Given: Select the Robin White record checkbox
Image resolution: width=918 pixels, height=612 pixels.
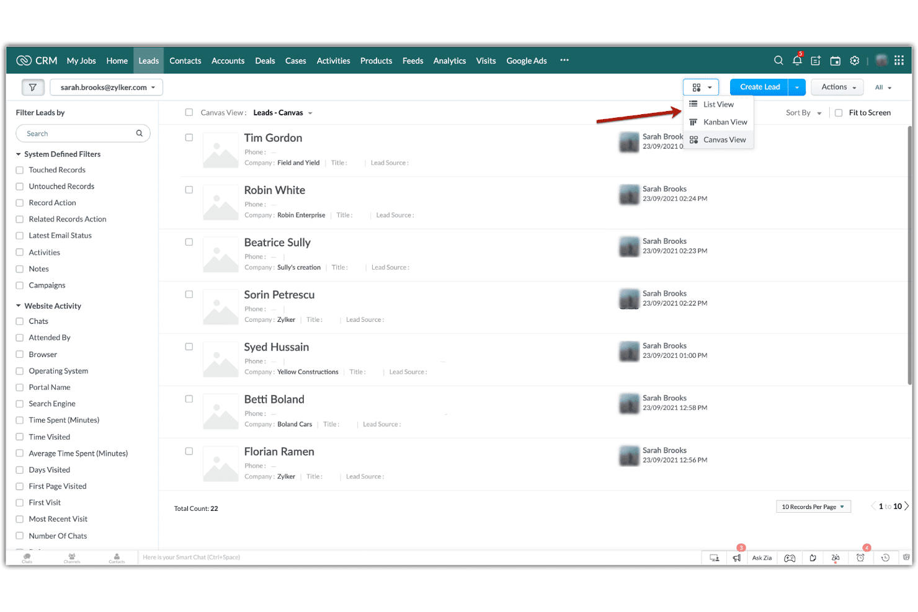Looking at the screenshot, I should [x=189, y=190].
